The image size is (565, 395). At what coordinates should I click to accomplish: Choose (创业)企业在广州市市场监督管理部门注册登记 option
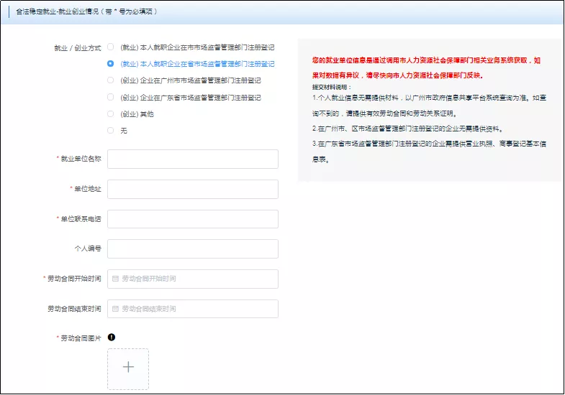click(x=111, y=80)
